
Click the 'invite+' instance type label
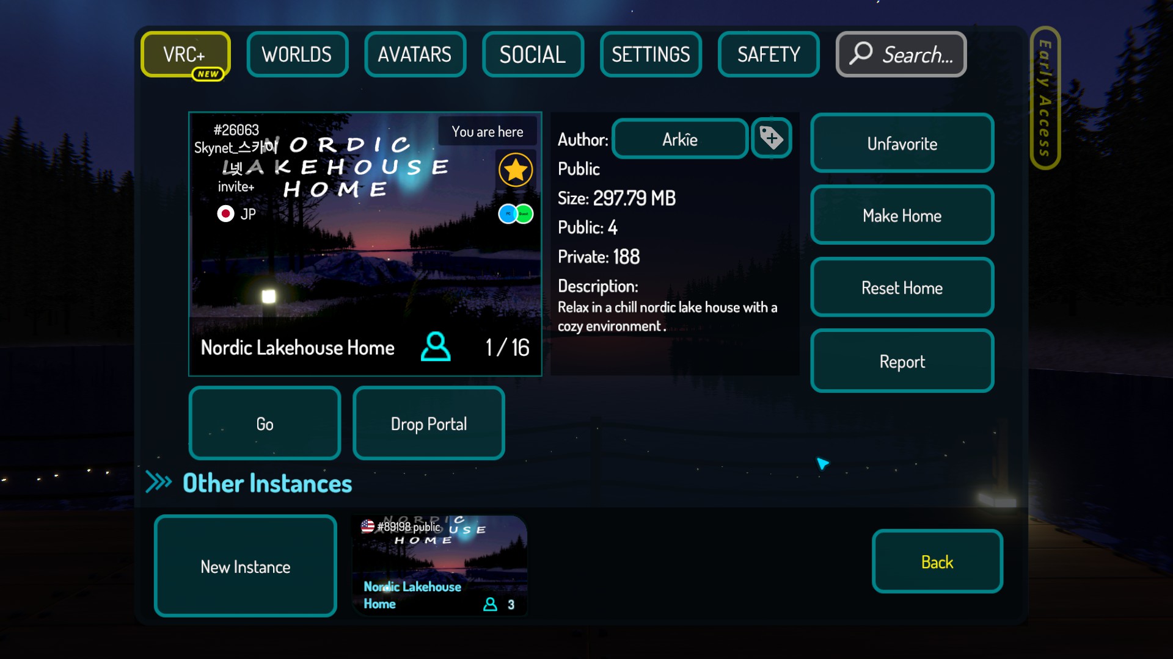236,187
